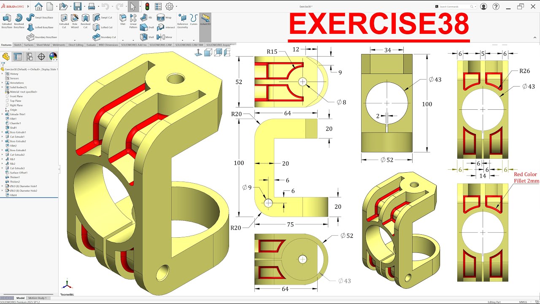Expand the Boss-Extrude1 feature node
The width and height of the screenshot is (540, 304).
(2, 132)
